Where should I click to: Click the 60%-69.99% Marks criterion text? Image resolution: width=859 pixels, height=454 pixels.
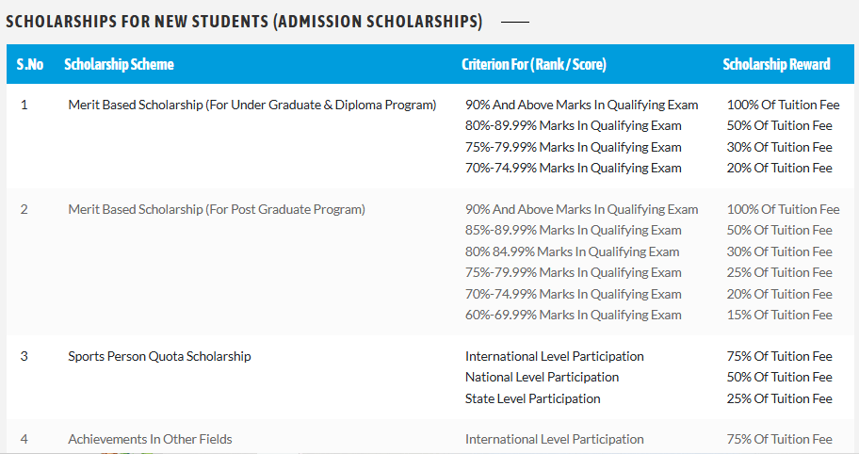pos(573,315)
